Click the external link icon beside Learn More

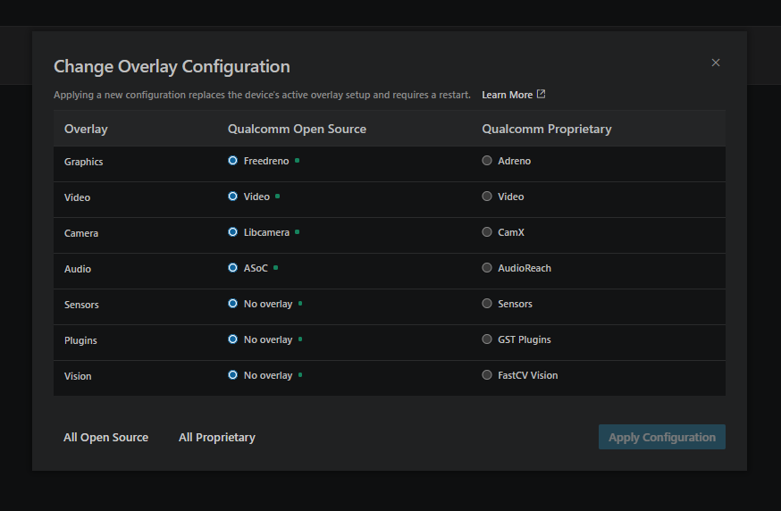click(541, 94)
